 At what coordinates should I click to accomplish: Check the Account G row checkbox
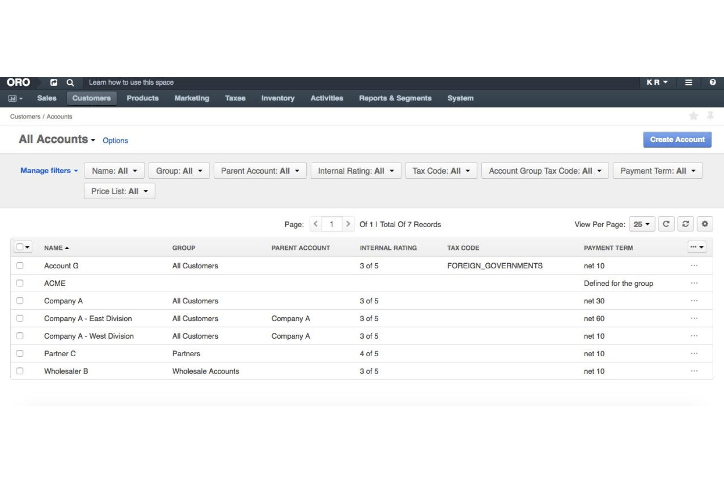20,265
